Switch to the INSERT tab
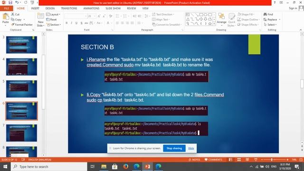 point(35,9)
